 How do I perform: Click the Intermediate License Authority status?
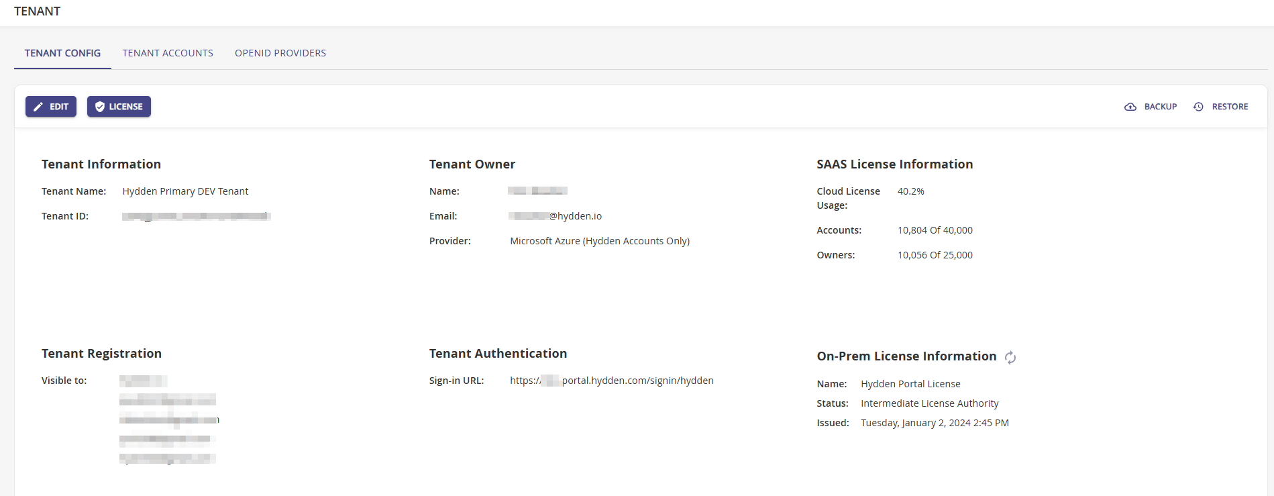pos(929,403)
